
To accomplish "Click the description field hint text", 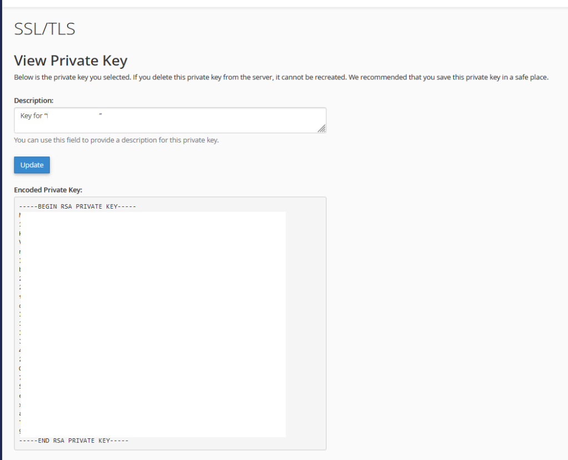I will pyautogui.click(x=116, y=140).
